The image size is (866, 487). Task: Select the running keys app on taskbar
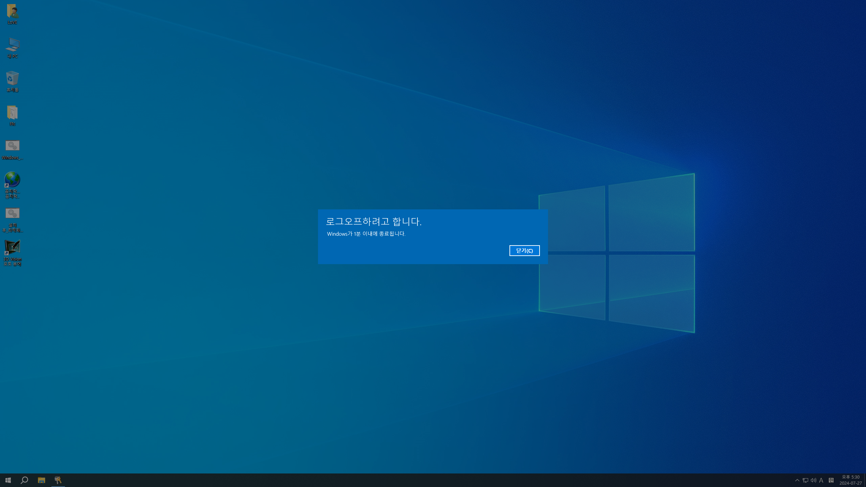(x=58, y=480)
